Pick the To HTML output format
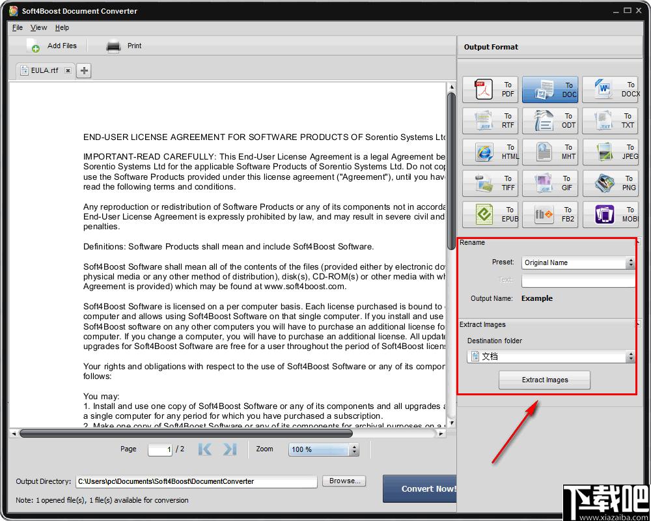The height and width of the screenshot is (521, 651). 490,152
